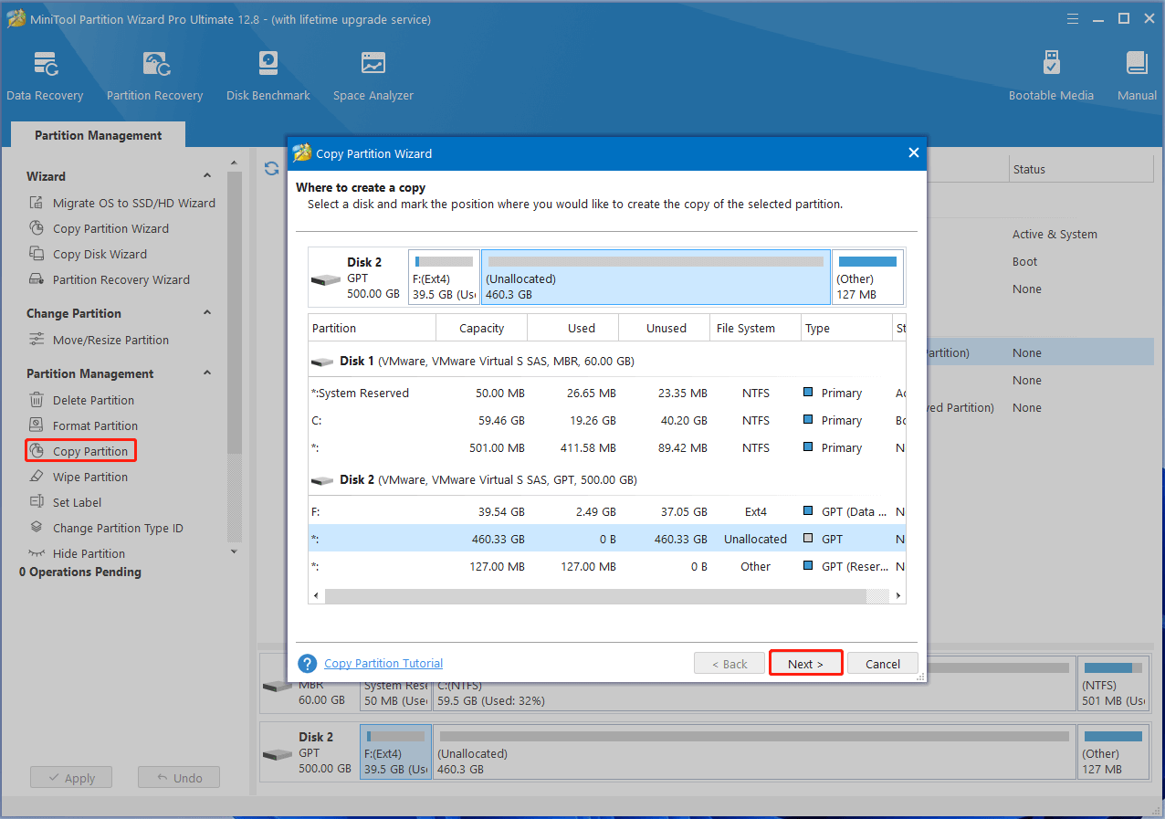Click Copy Partition icon in sidebar
The height and width of the screenshot is (819, 1165).
37,451
